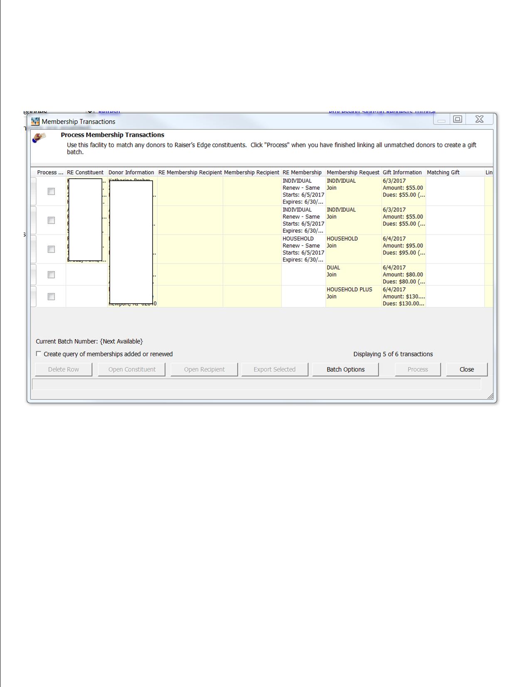
Task: Click the RE Membership column header
Action: click(x=303, y=172)
